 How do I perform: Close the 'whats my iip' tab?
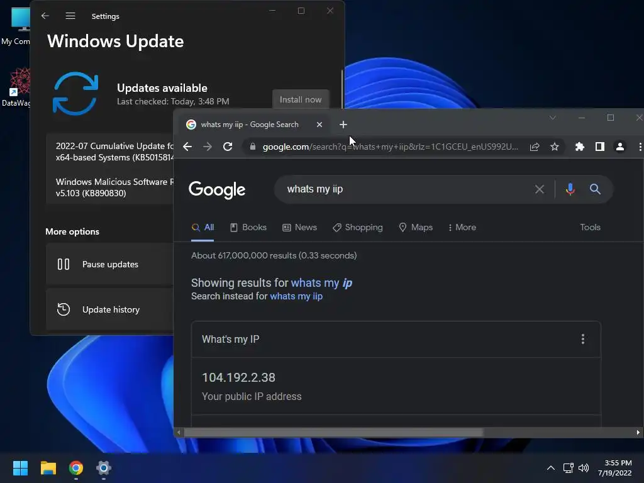click(319, 125)
